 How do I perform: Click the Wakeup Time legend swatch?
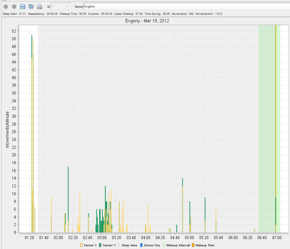point(193,245)
